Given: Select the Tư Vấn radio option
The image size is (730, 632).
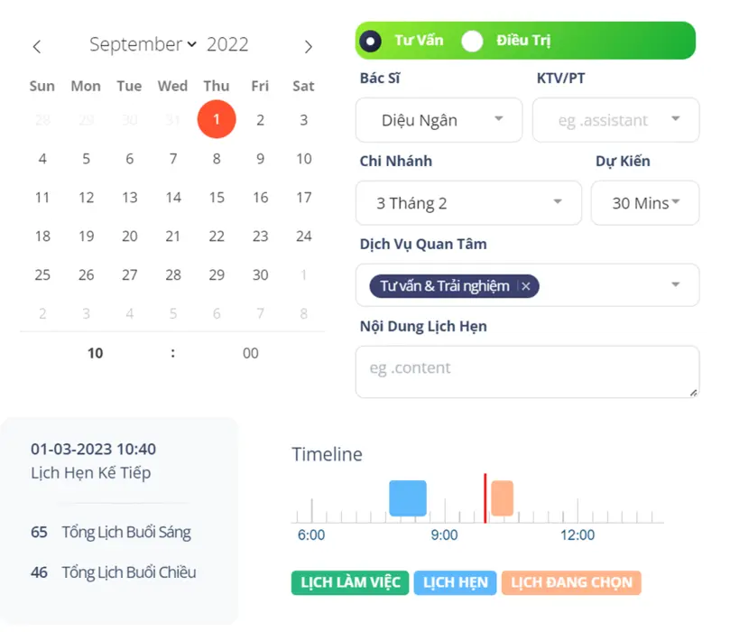Looking at the screenshot, I should (370, 42).
